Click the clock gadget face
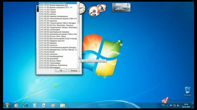The width and height of the screenshot is (197, 110). click(x=82, y=8)
